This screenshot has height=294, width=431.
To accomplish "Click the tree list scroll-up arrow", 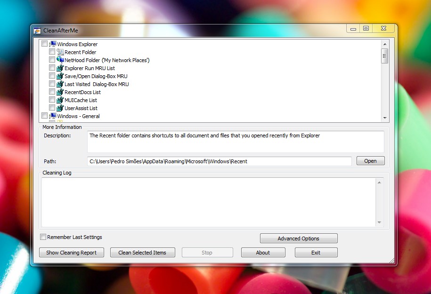I will point(385,44).
